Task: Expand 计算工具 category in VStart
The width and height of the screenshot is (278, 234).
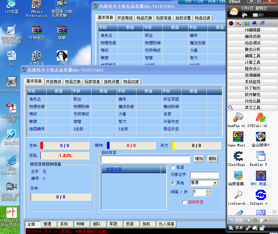Action: coord(252,62)
